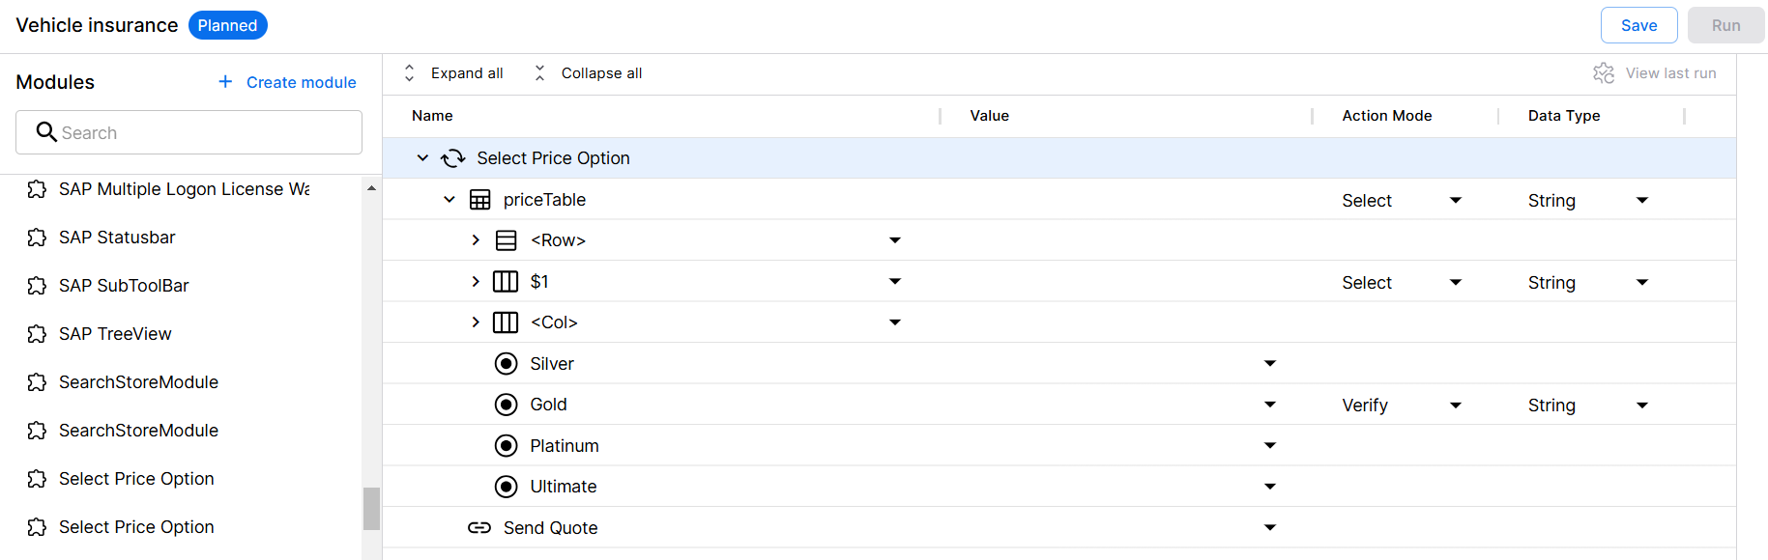The image size is (1768, 560).
Task: Select the Silver radio button
Action: (506, 364)
